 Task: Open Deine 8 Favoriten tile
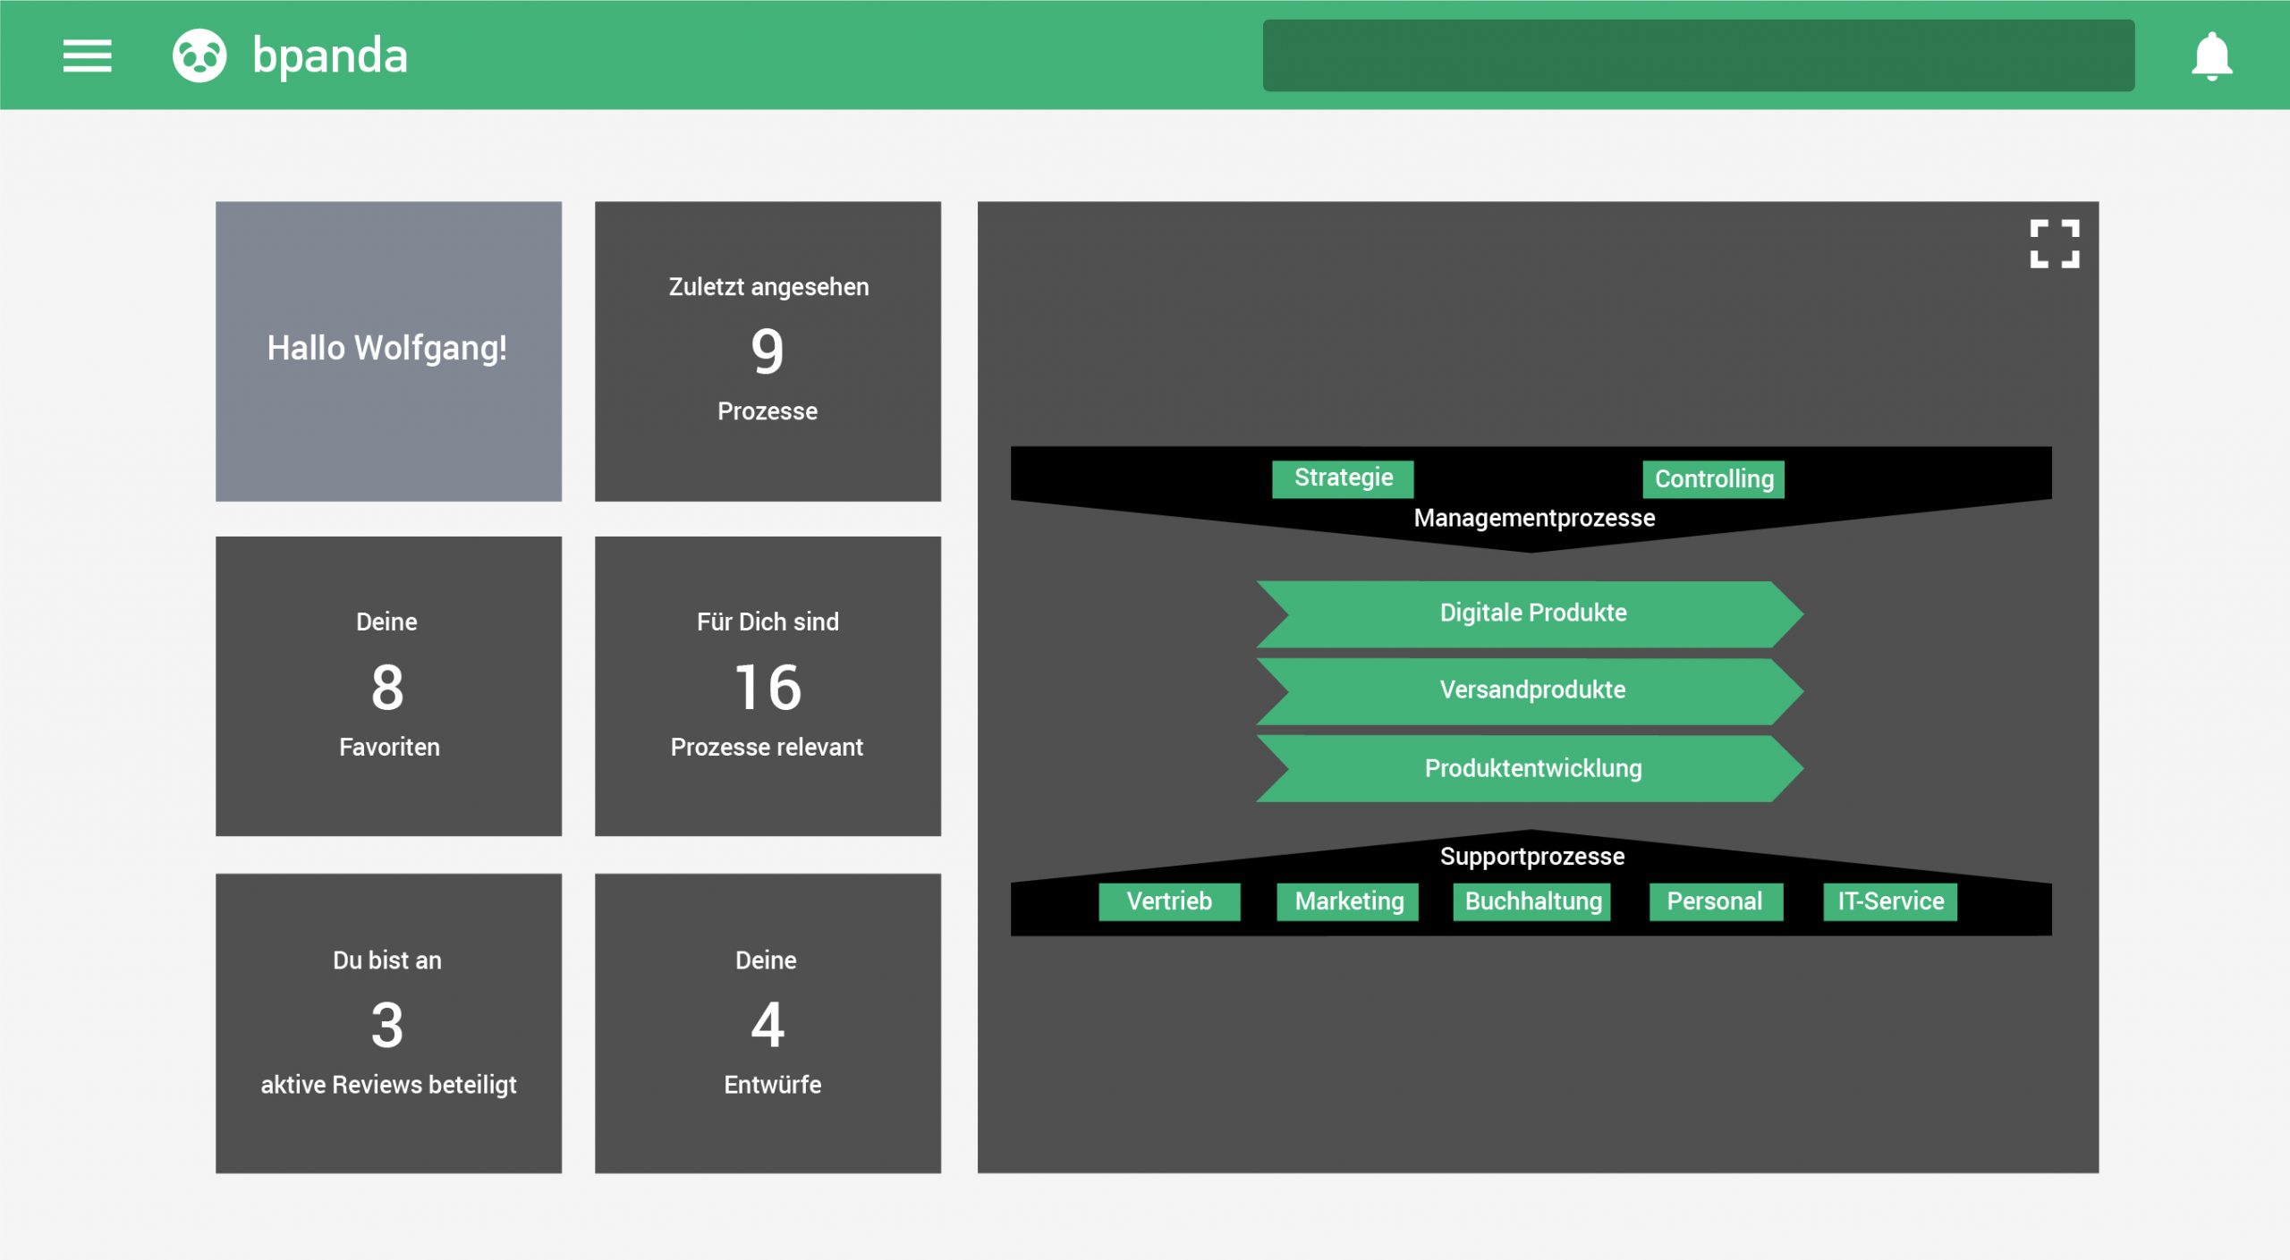pos(388,686)
